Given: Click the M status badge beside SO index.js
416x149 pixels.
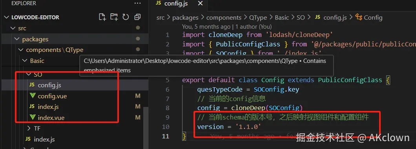Looking at the screenshot, I should (x=138, y=107).
